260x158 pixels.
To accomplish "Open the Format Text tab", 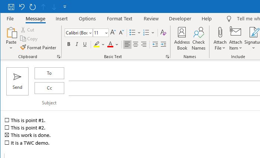I will [120, 19].
